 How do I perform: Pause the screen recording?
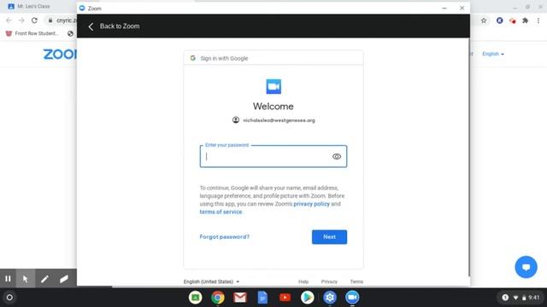coord(8,279)
